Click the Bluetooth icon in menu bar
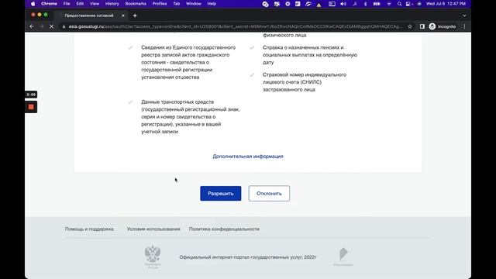496x279 pixels. pos(365,4)
